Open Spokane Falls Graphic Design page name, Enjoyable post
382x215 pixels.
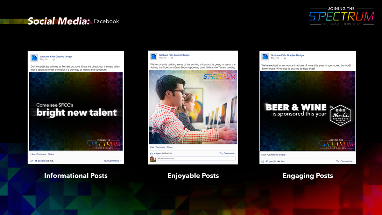point(174,55)
